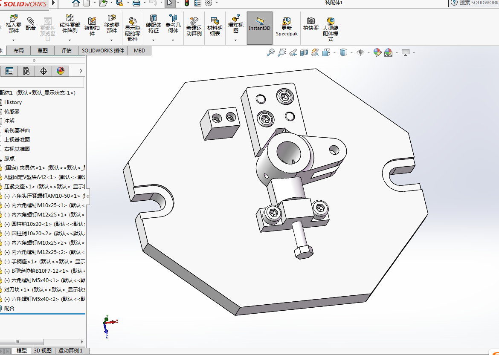Expand arrow under 爆炸视图
The width and height of the screenshot is (499, 355).
click(236, 40)
